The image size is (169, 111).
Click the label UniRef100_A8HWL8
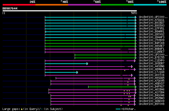click(x=152, y=69)
